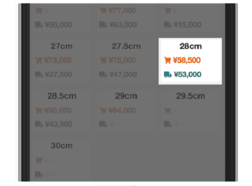Choose the ¥58,500 buy price
Viewport: 252px width, 186px height.
tap(187, 60)
